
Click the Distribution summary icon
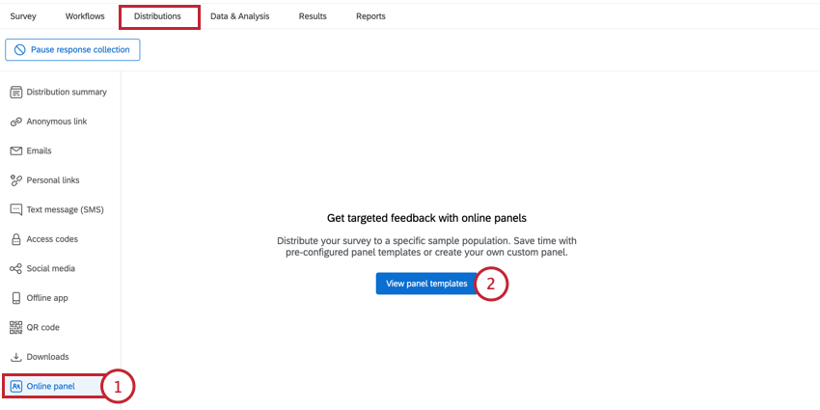coord(16,92)
